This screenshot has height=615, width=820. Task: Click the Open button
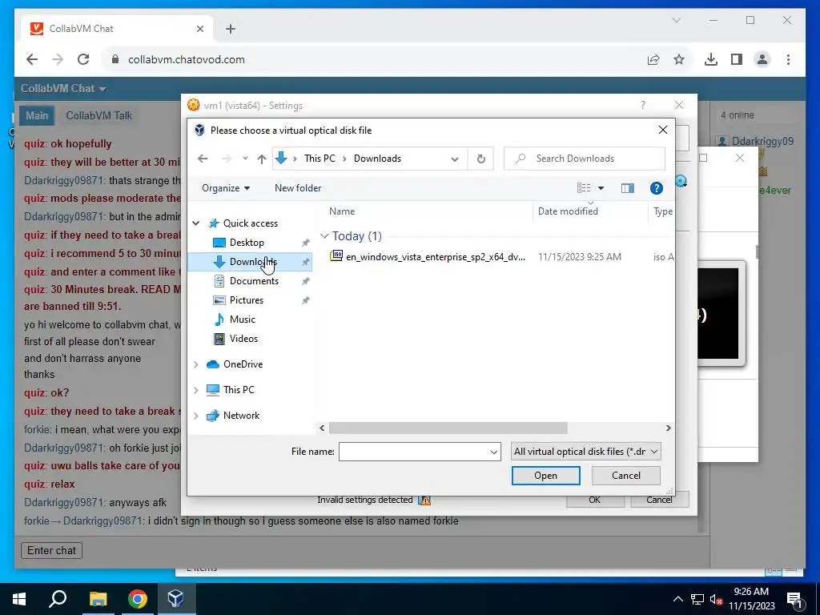pos(545,476)
